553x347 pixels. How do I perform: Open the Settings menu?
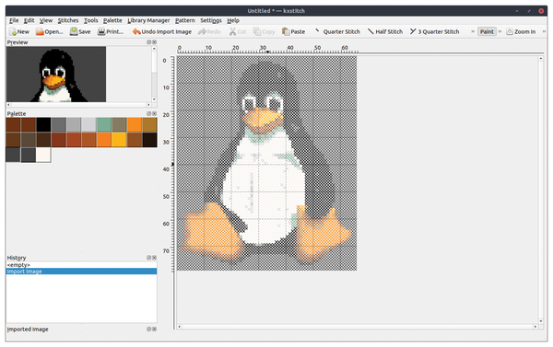211,20
